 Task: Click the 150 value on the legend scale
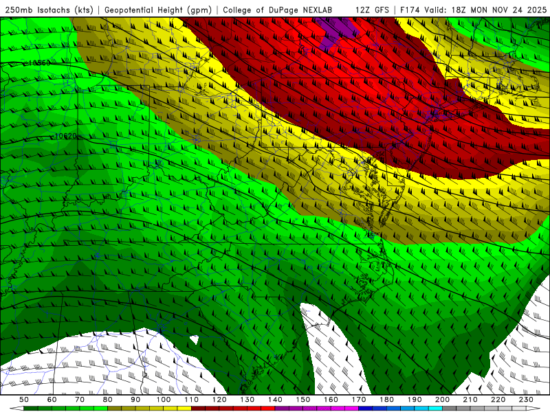pos(303,400)
